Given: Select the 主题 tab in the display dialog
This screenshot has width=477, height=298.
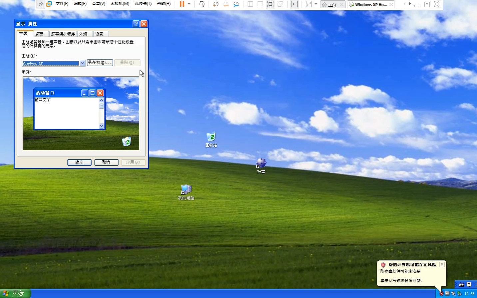Looking at the screenshot, I should (23, 34).
